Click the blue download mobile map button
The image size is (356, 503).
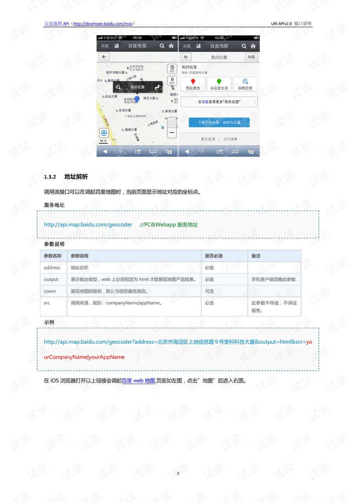219,122
